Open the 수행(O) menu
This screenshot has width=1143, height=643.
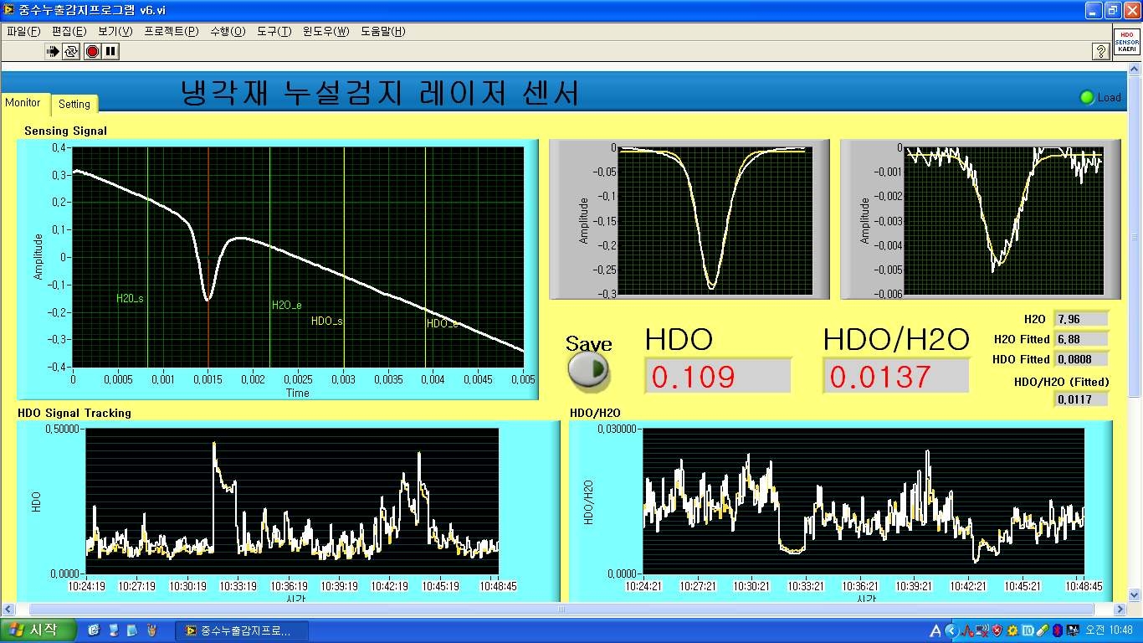coord(228,31)
